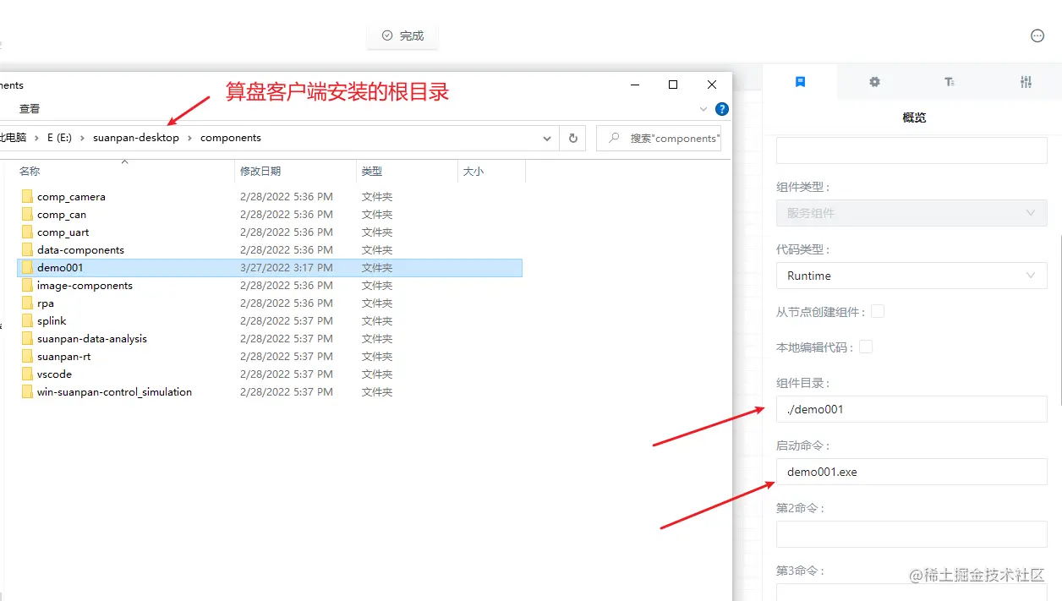Image resolution: width=1062 pixels, height=601 pixels.
Task: Enable 本地编辑代码 checkbox
Action: click(x=866, y=347)
